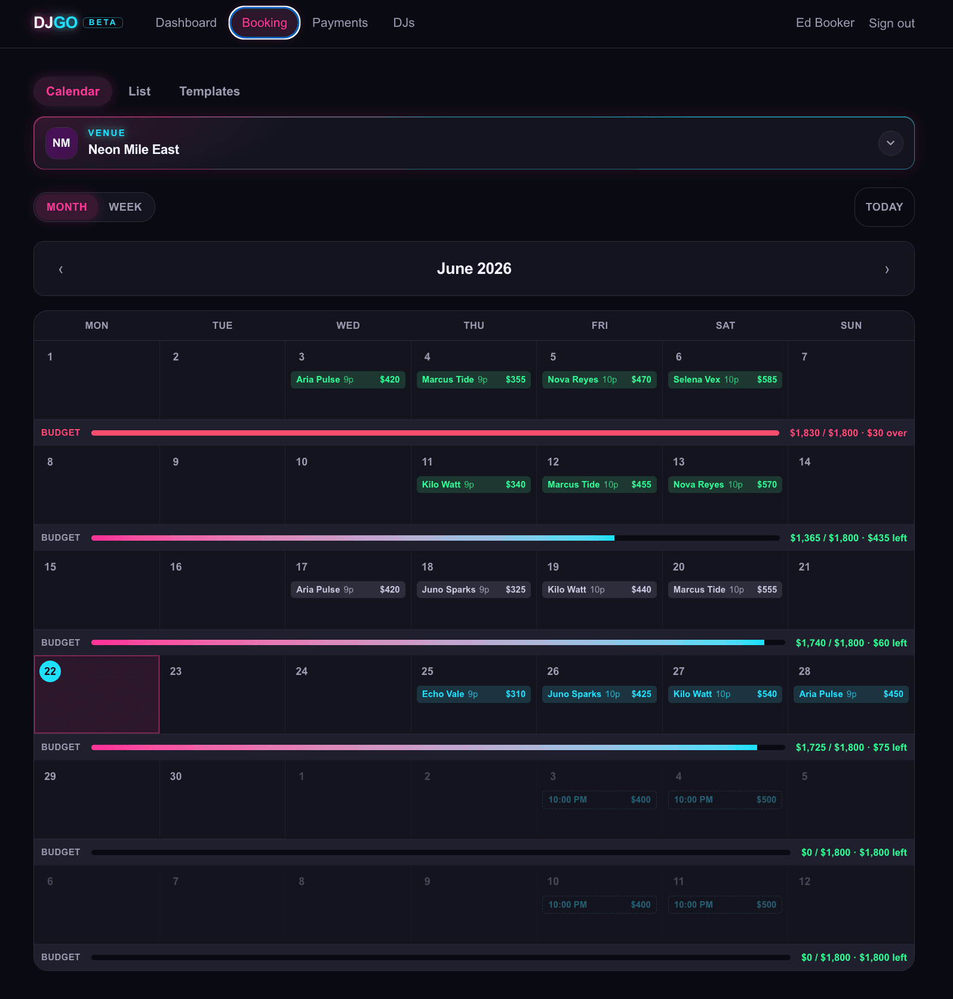Screen dimensions: 953x999
Task: Open the empty 10:00 PM $400 slot on July 3
Action: point(600,800)
